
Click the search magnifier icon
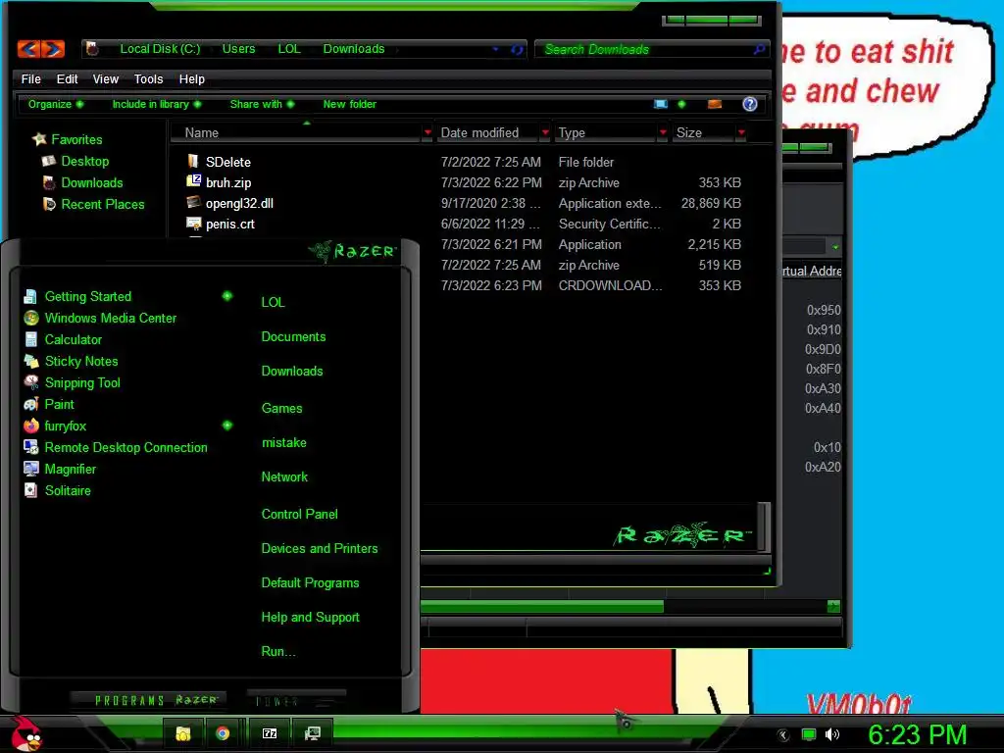pyautogui.click(x=759, y=49)
